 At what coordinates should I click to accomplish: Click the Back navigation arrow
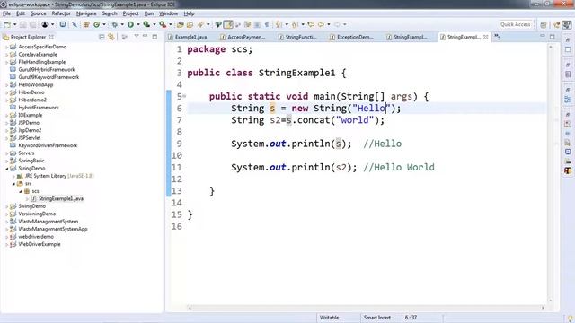point(321,24)
